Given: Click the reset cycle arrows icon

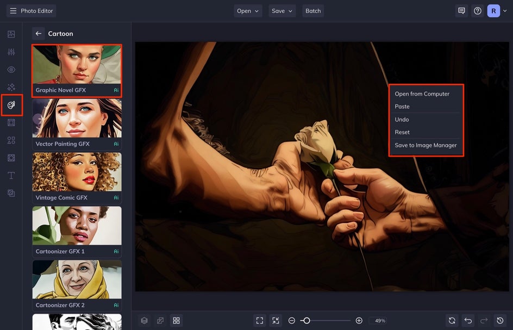Looking at the screenshot, I should (452, 321).
